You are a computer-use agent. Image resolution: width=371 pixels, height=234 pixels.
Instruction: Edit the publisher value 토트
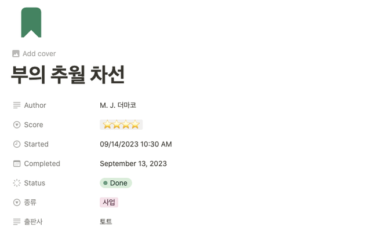[106, 222]
